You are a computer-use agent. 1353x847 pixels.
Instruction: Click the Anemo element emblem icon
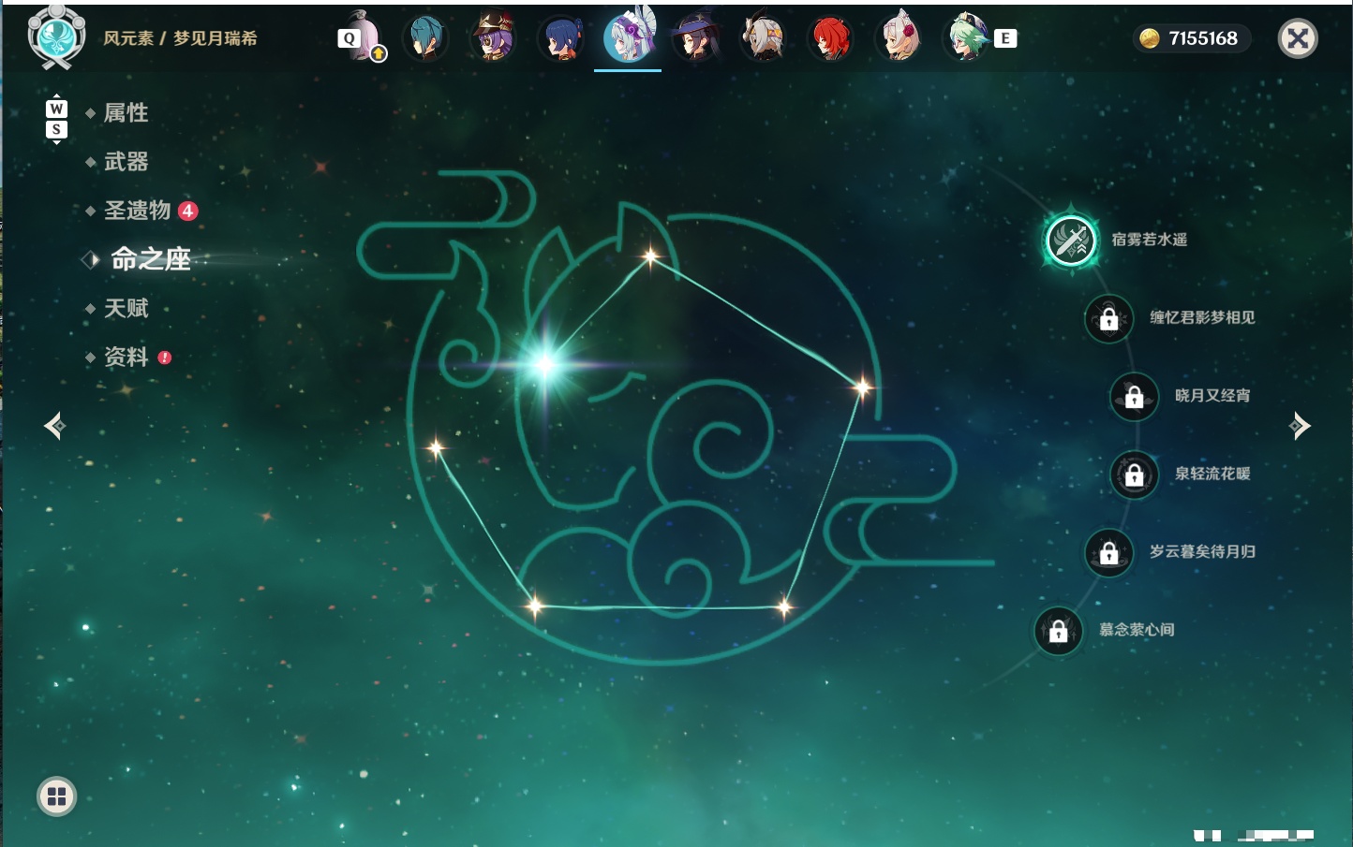point(57,37)
